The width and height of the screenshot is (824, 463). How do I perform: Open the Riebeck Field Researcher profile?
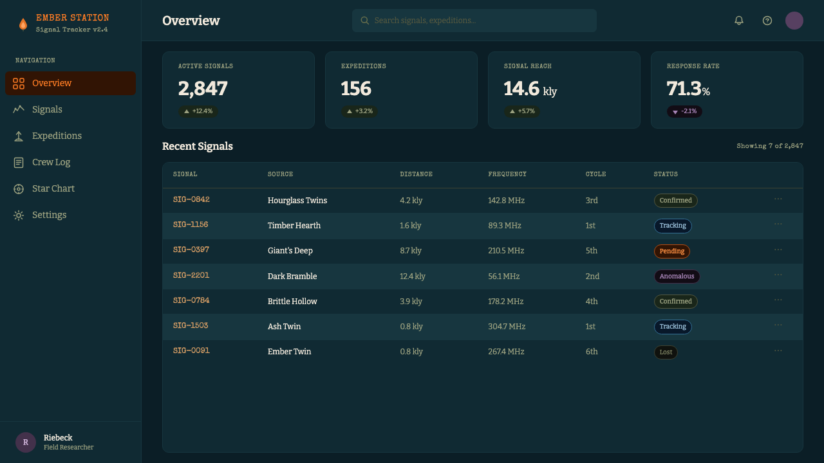tap(71, 442)
